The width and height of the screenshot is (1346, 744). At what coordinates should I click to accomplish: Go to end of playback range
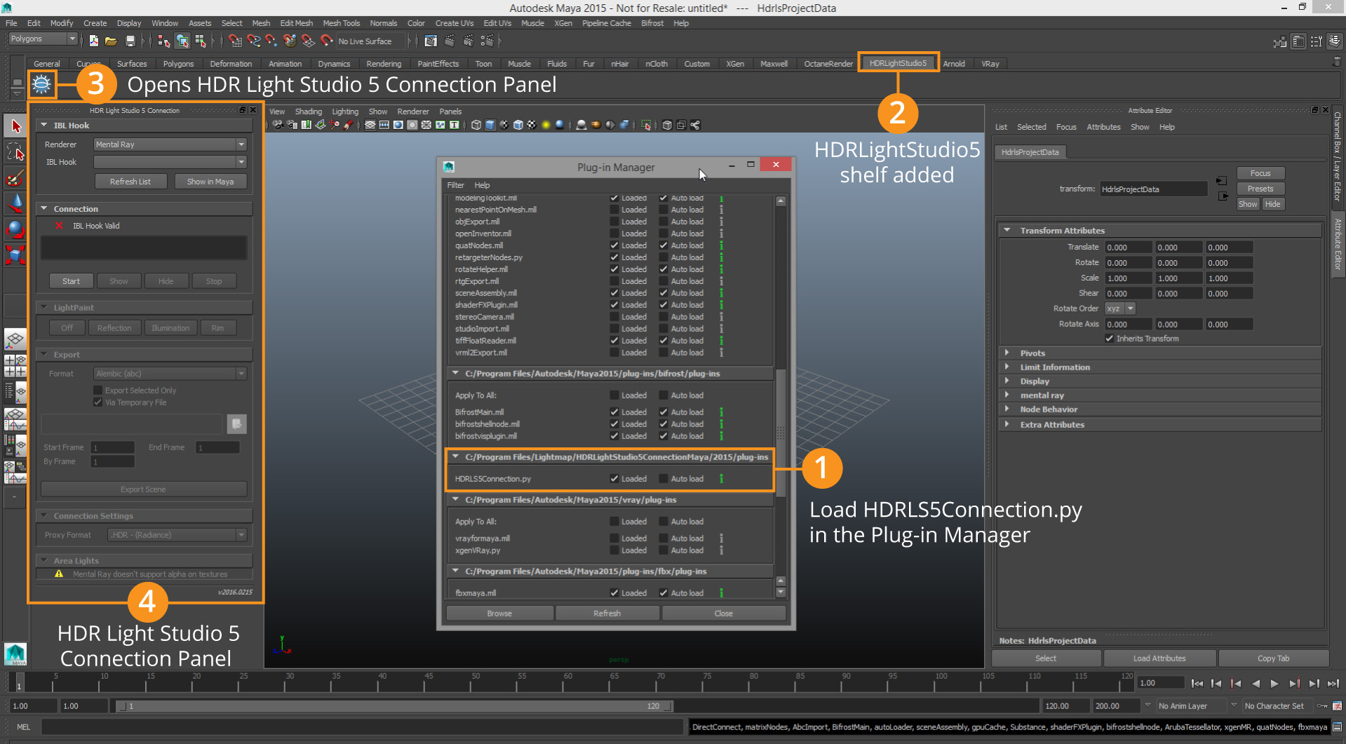[x=1333, y=683]
